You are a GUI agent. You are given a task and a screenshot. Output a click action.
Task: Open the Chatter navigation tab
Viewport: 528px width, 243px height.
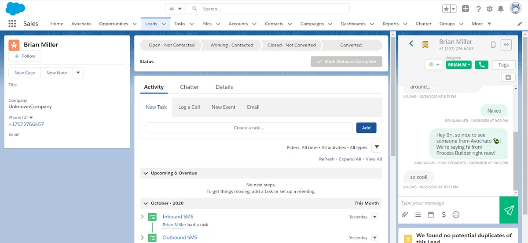pos(423,24)
